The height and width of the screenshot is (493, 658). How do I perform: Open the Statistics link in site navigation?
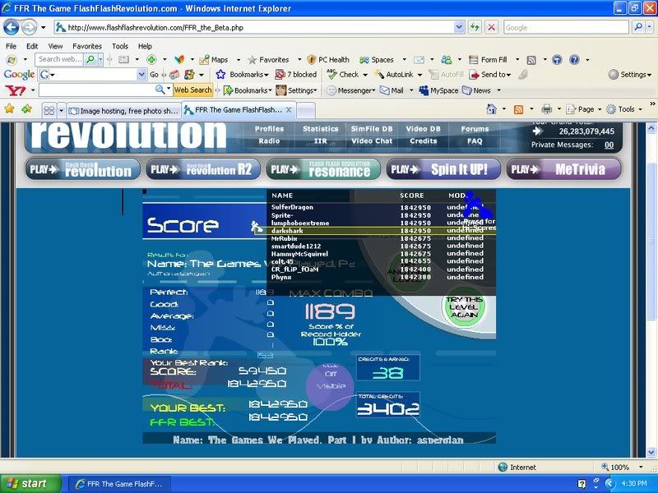(320, 129)
